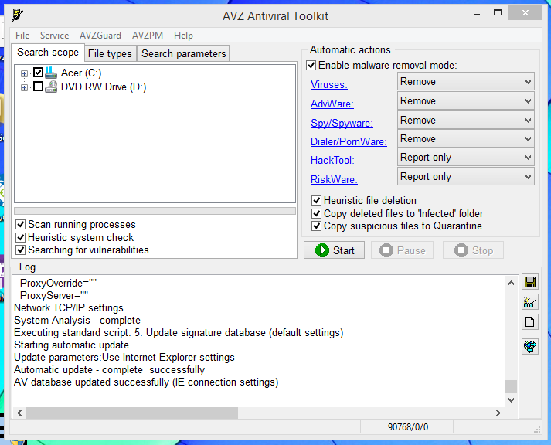Click the Dialer/PornWare link

click(x=349, y=141)
